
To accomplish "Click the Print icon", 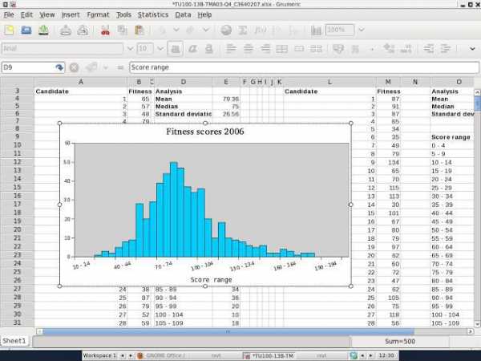I will click(66, 30).
